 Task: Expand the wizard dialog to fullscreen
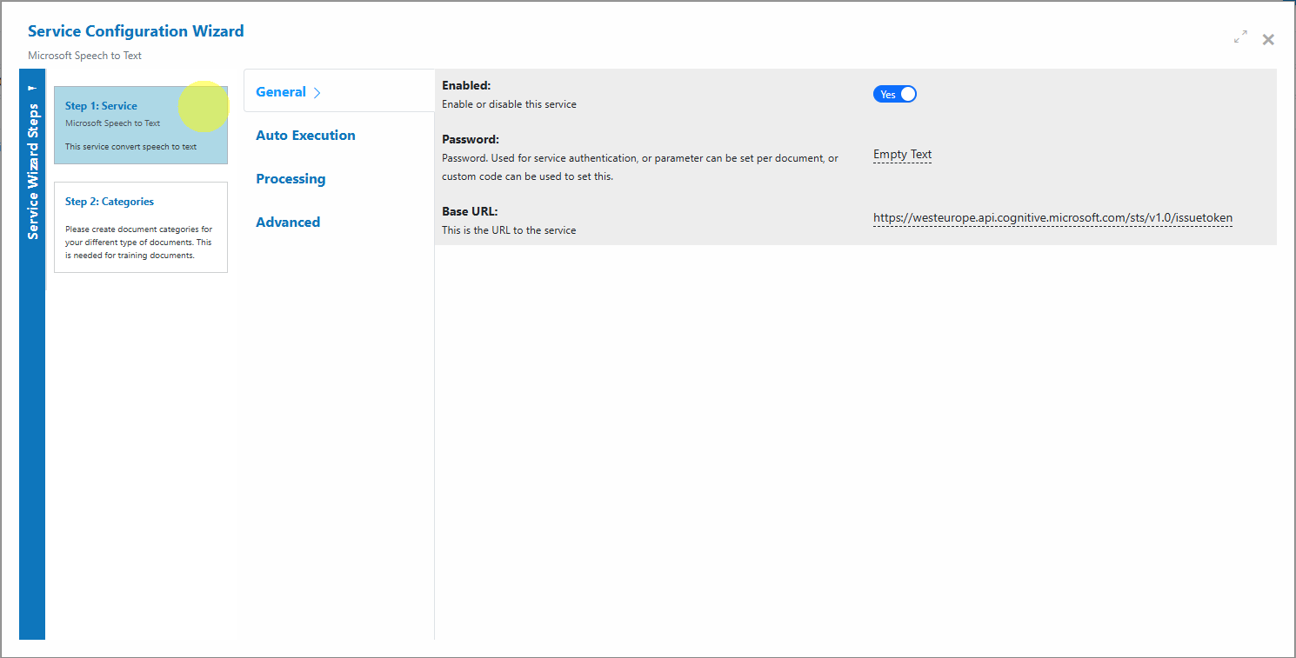coord(1240,37)
